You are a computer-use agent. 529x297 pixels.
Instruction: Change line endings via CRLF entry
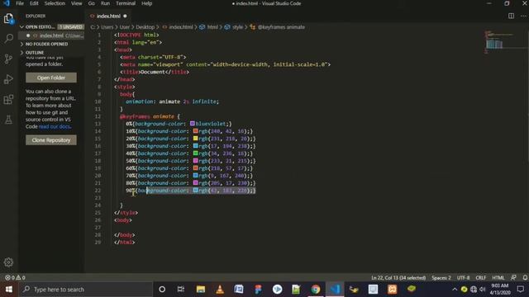pyautogui.click(x=481, y=277)
